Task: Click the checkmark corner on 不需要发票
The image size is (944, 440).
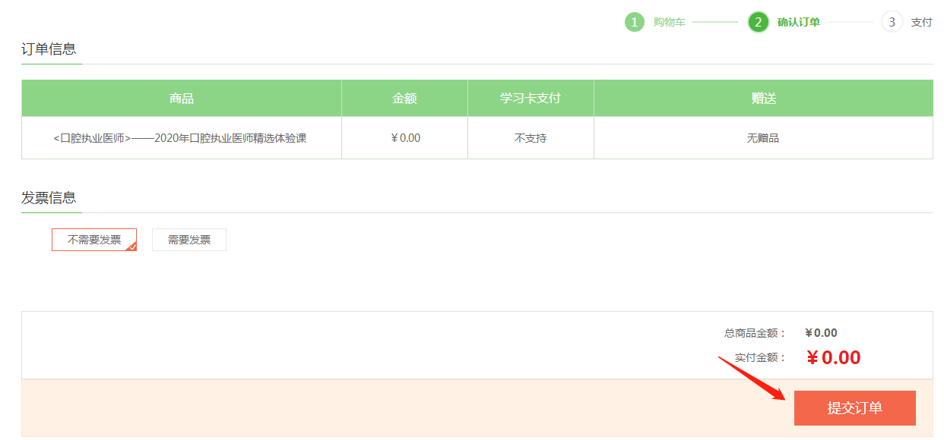Action: click(132, 247)
